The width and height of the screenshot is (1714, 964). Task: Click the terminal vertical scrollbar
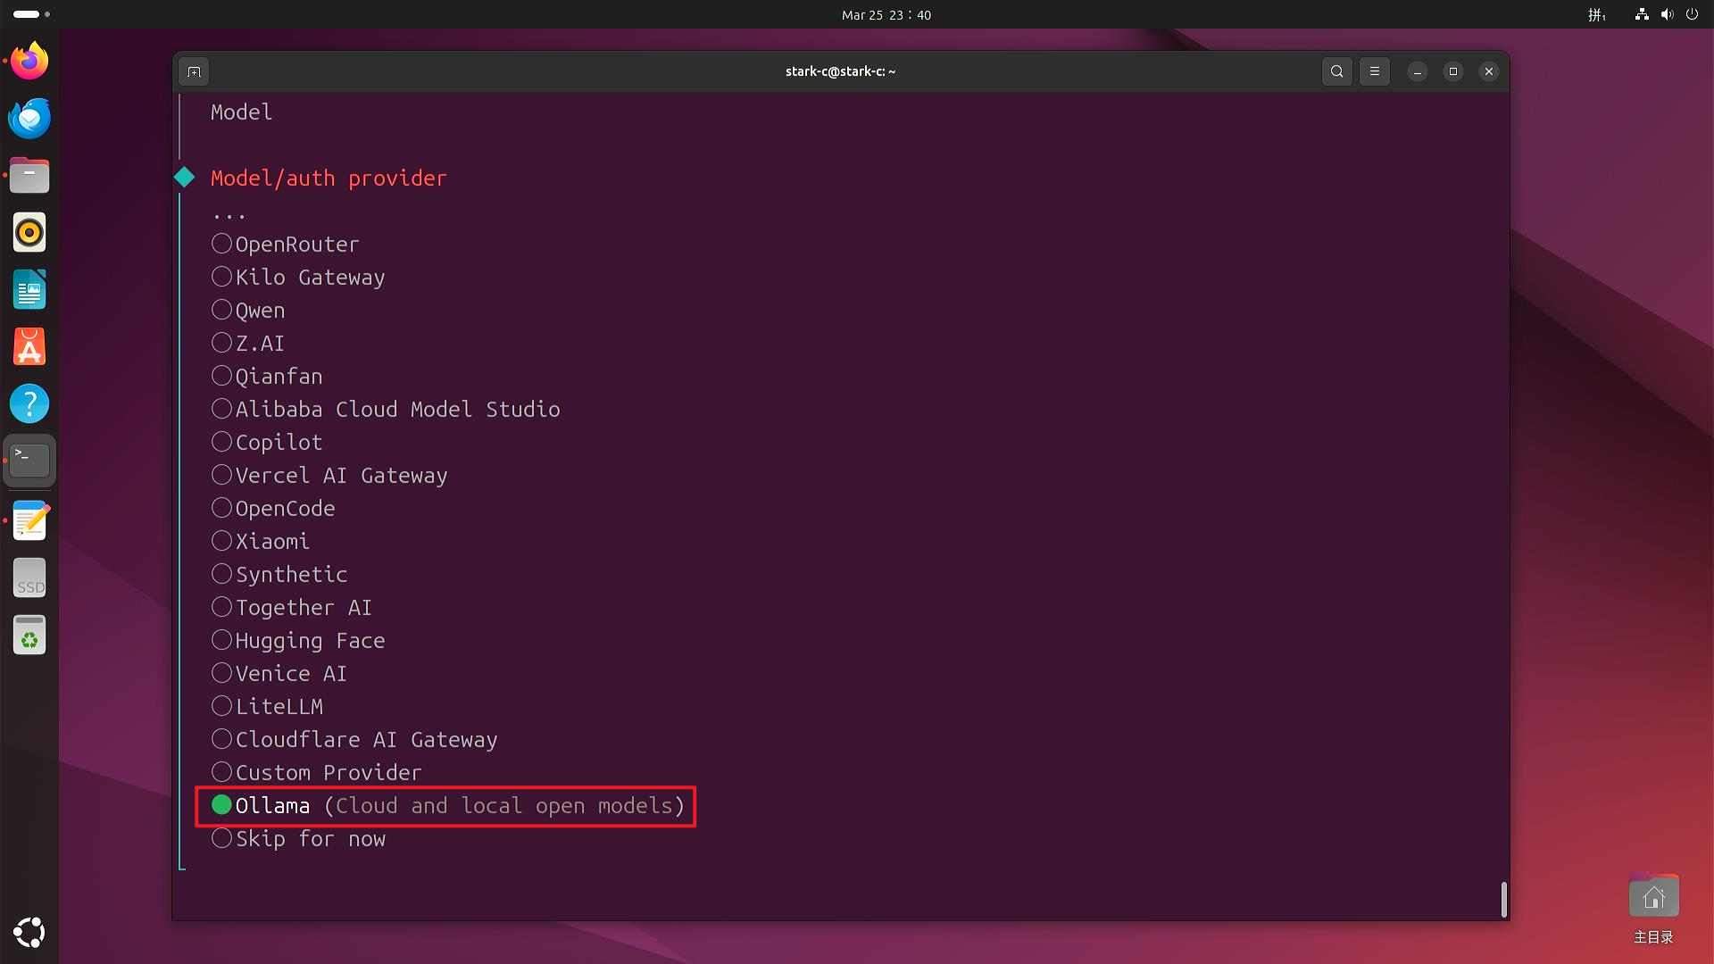(1503, 898)
